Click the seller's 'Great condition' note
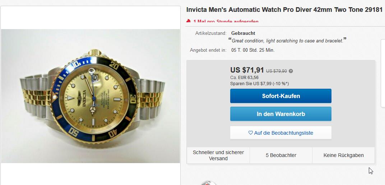Viewport: 385px width, 185px height. click(x=287, y=41)
